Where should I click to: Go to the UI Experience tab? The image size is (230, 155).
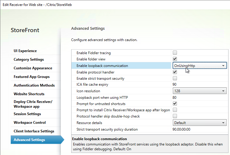pyautogui.click(x=25, y=51)
